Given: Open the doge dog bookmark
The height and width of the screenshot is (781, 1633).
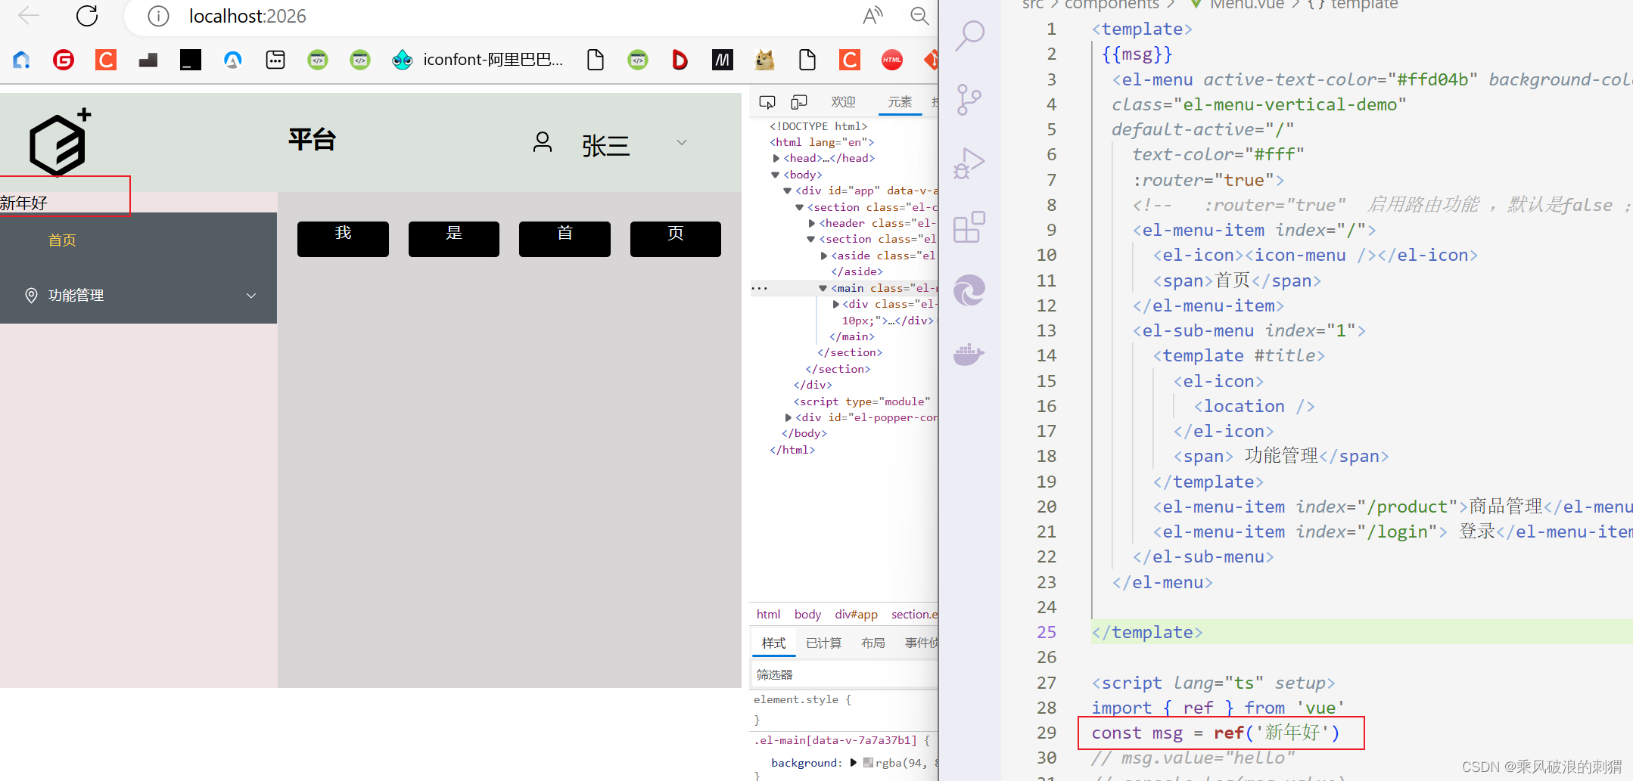Looking at the screenshot, I should pyautogui.click(x=765, y=60).
